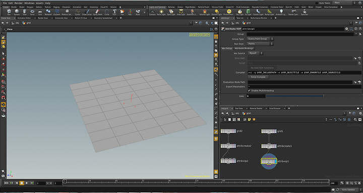Switch to the Tree View tab
This screenshot has height=193, width=363.
(x=238, y=108)
